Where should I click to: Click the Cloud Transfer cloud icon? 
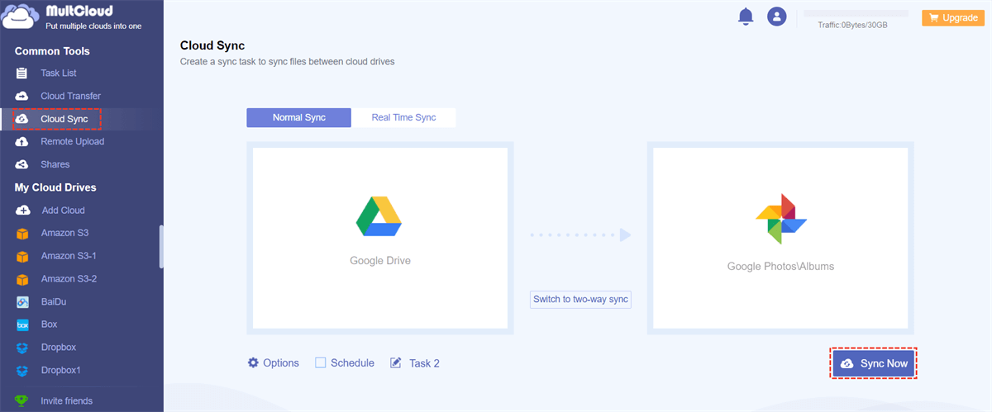22,96
